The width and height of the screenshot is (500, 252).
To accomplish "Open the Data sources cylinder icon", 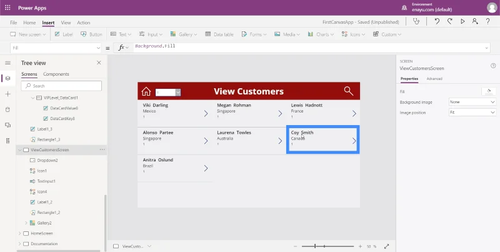I will click(7, 109).
